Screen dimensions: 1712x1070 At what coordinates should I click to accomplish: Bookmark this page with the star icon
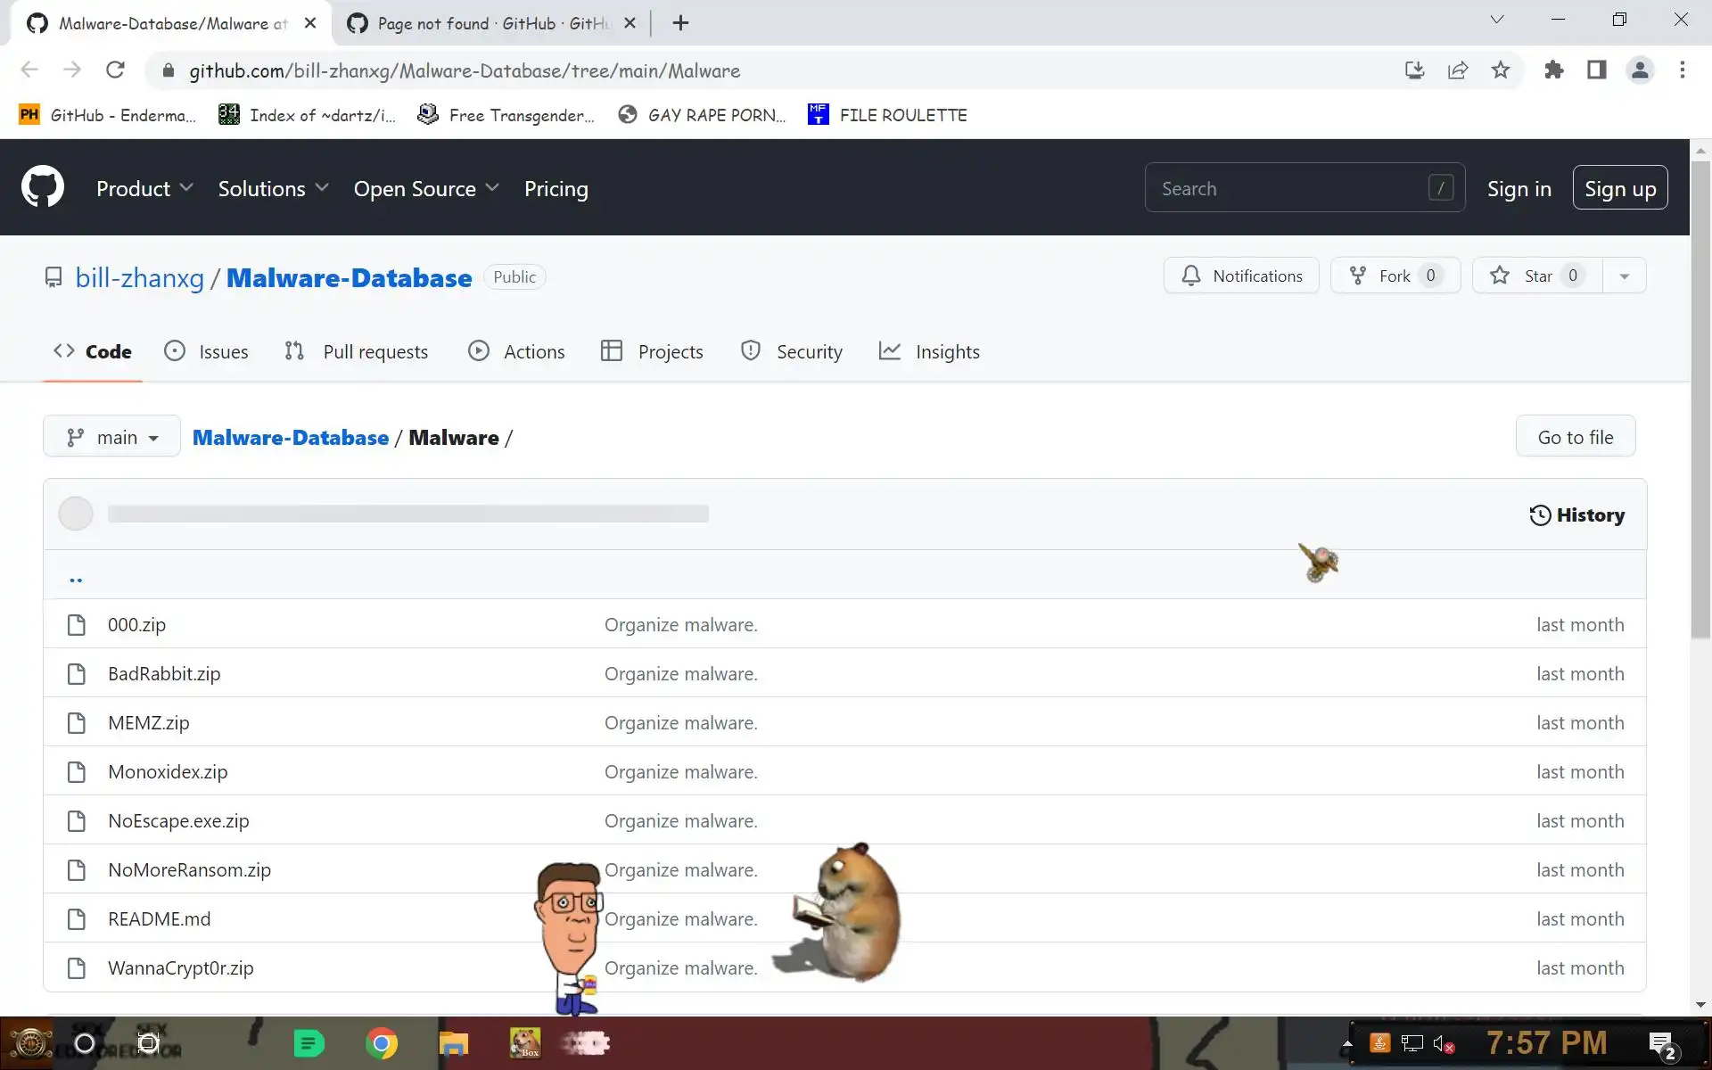pos(1501,70)
